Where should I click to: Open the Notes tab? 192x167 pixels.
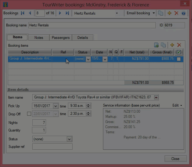pos(39,38)
